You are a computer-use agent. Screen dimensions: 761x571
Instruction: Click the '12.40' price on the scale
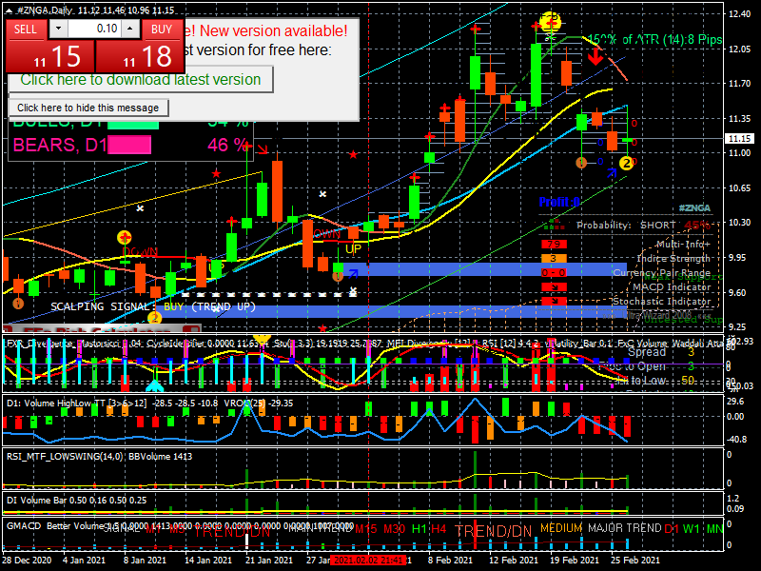739,14
